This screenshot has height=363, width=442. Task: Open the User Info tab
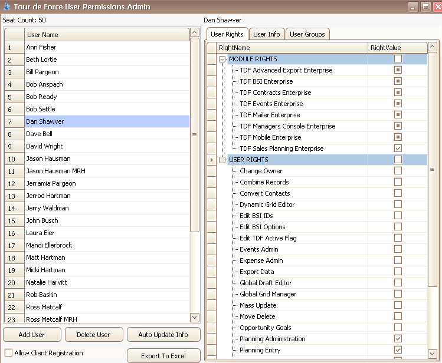click(266, 34)
